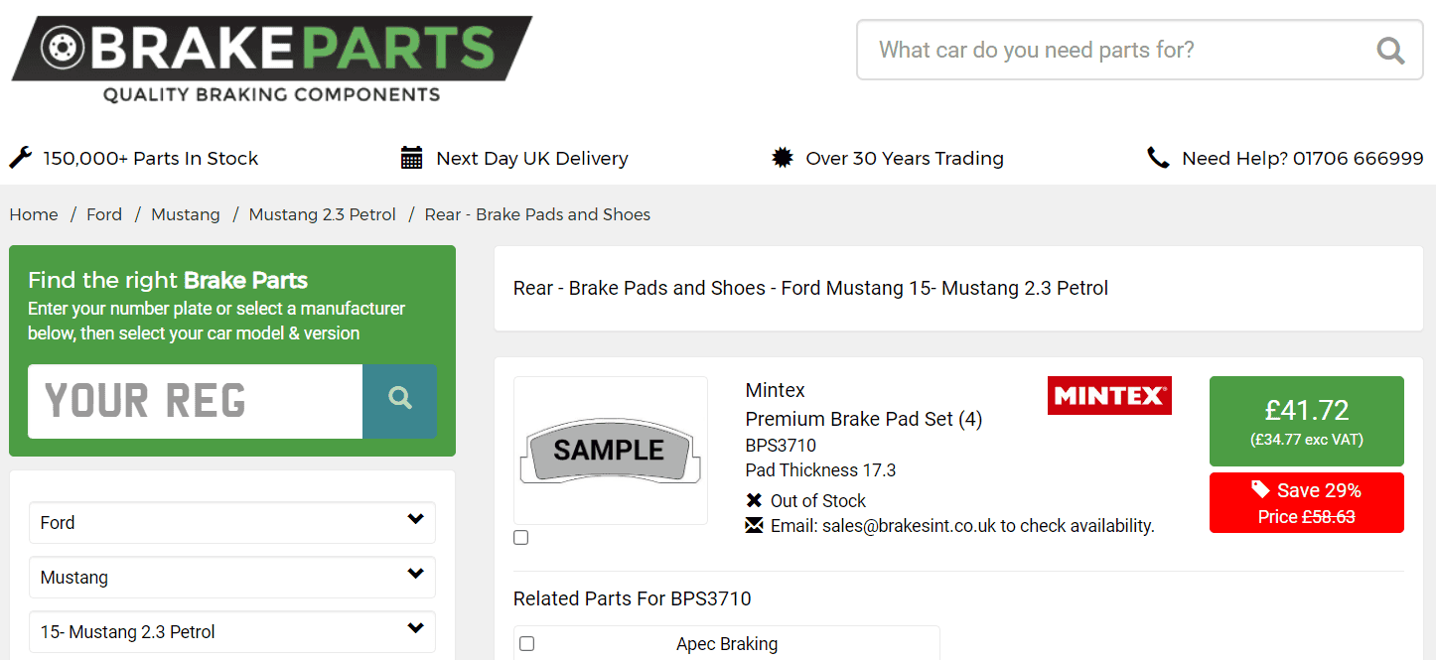This screenshot has height=660, width=1436.
Task: Click the price tag icon beside Save 29%
Action: [x=1260, y=489]
